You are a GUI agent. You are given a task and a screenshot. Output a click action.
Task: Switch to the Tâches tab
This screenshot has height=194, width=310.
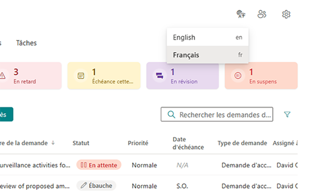tap(26, 43)
